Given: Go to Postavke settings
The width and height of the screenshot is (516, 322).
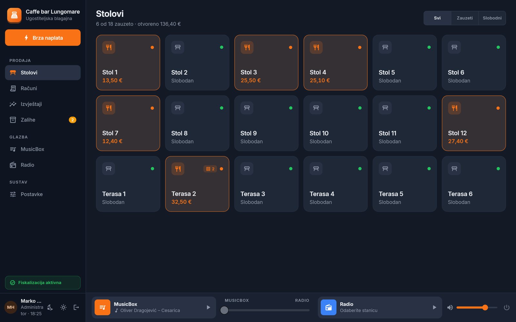Looking at the screenshot, I should (43, 194).
